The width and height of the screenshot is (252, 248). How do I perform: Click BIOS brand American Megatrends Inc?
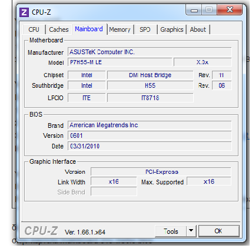click(150, 125)
